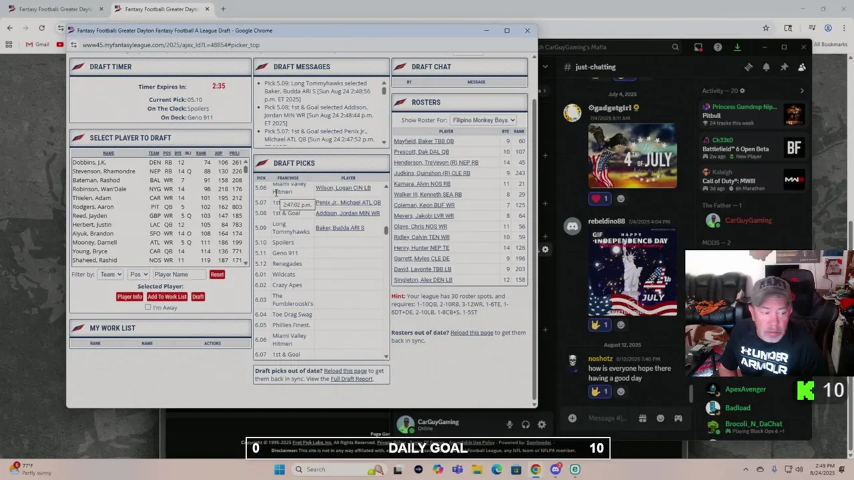Click Add To Work List button
The image size is (854, 480).
click(167, 297)
